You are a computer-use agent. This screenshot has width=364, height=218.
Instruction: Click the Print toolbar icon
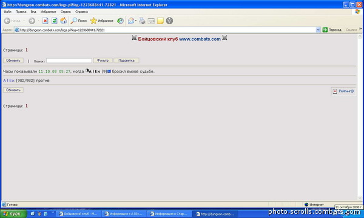point(142,21)
